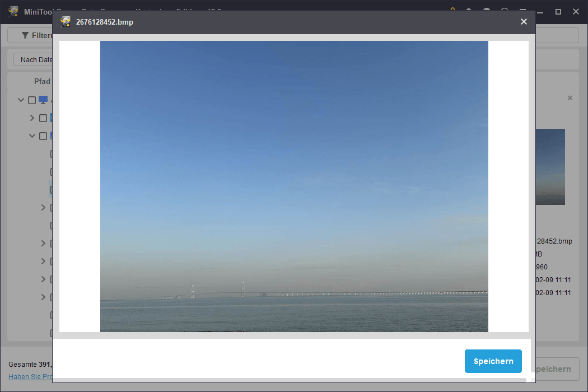Click the small preview thumbnail in side panel
Image resolution: width=588 pixels, height=392 pixels.
[550, 167]
